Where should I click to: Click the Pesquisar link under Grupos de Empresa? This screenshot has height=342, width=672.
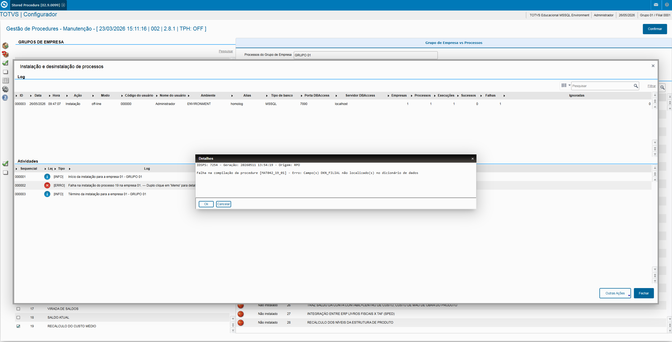click(226, 51)
